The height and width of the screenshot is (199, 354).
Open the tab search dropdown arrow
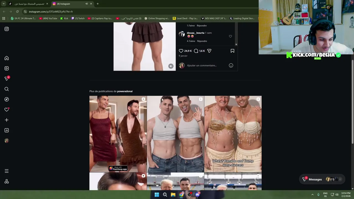click(x=4, y=4)
